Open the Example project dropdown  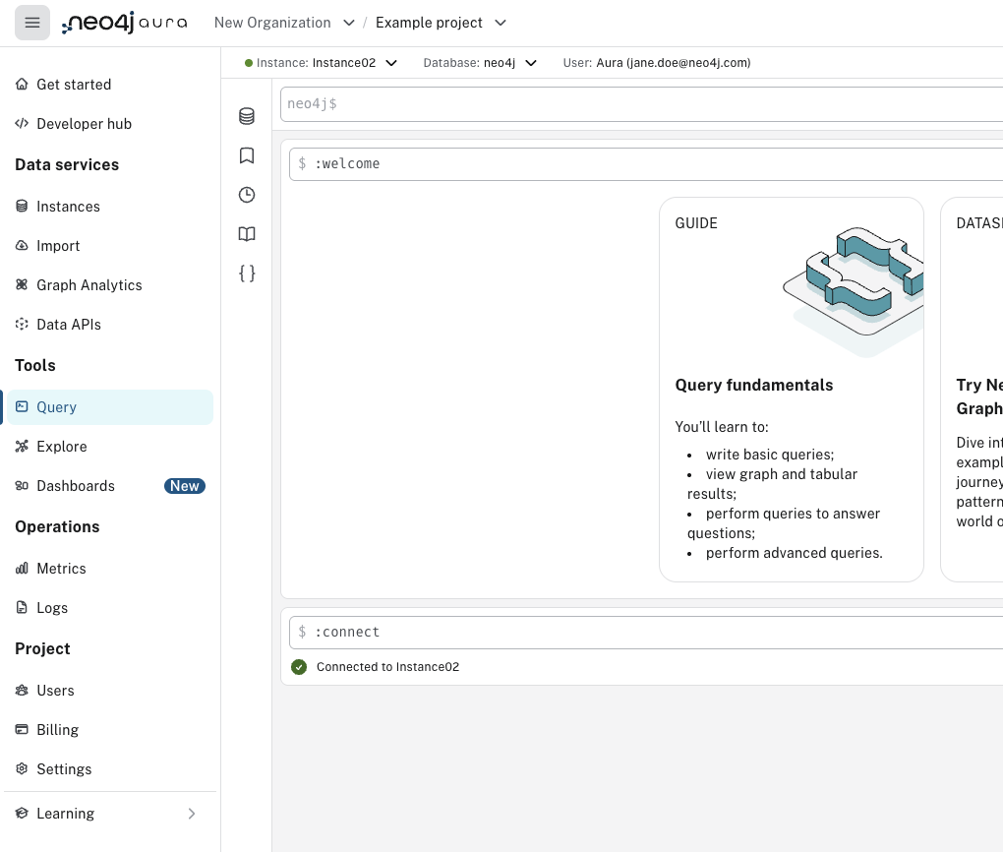point(441,23)
